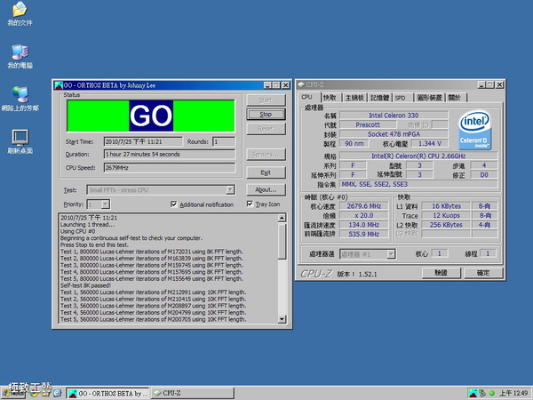This screenshot has width=533, height=400.
Task: Click the Duration field
Action: coord(170,154)
